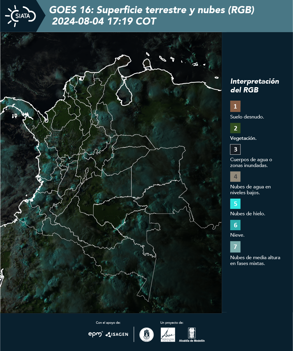Viewport: 293px width, 351px height.
Task: Click the GOES 16 satellite map image
Action: 111,173
